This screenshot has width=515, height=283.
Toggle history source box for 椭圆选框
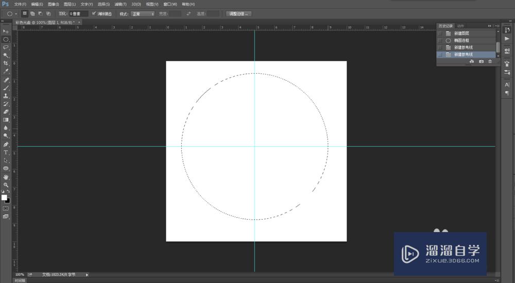(440, 40)
